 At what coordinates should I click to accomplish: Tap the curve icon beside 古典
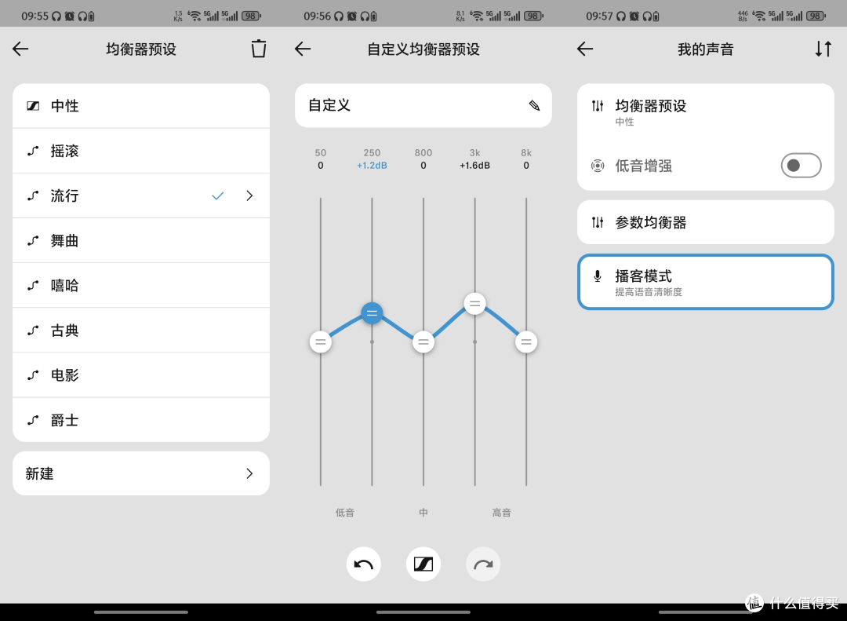pos(33,331)
